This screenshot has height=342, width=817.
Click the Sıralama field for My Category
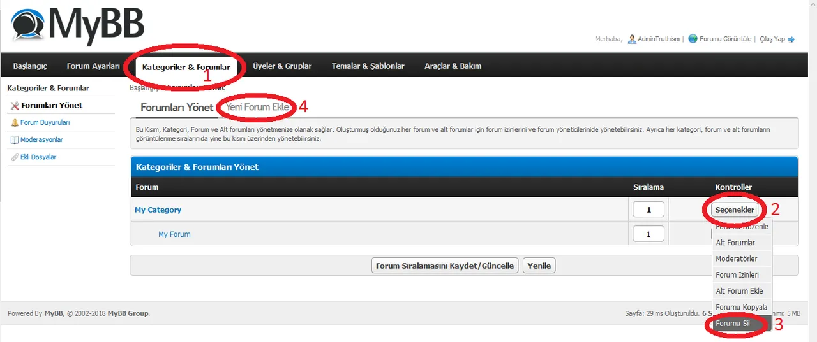click(x=648, y=210)
